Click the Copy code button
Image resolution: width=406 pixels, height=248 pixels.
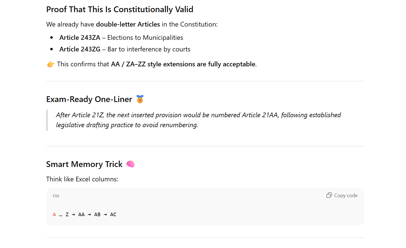342,195
